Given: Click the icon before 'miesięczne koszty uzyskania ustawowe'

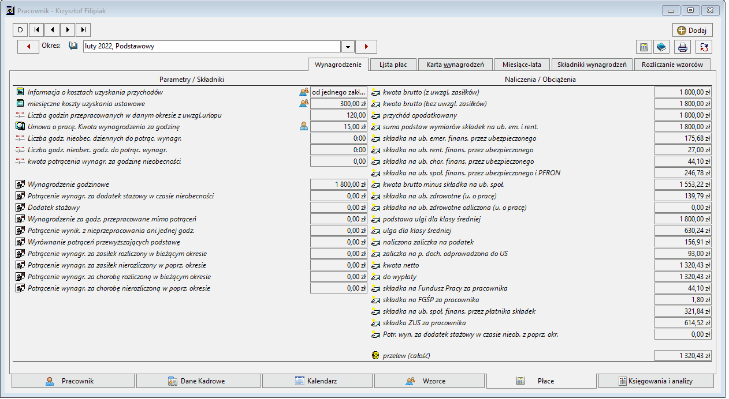Looking at the screenshot, I should click(20, 104).
